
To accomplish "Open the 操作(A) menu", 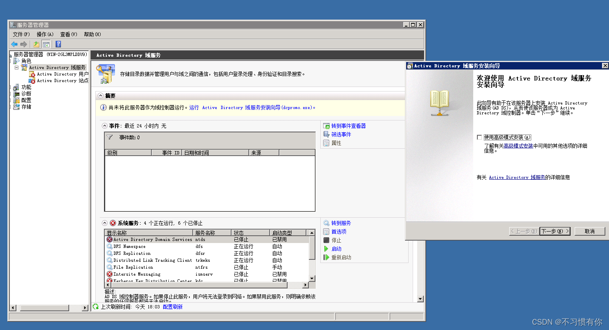I will point(45,34).
